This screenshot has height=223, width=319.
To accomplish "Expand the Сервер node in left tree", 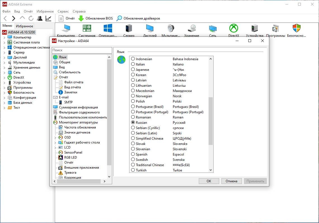I will pyautogui.click(x=4, y=53).
